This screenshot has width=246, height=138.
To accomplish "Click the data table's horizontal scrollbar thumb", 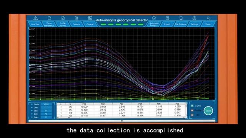I will [x=69, y=118].
